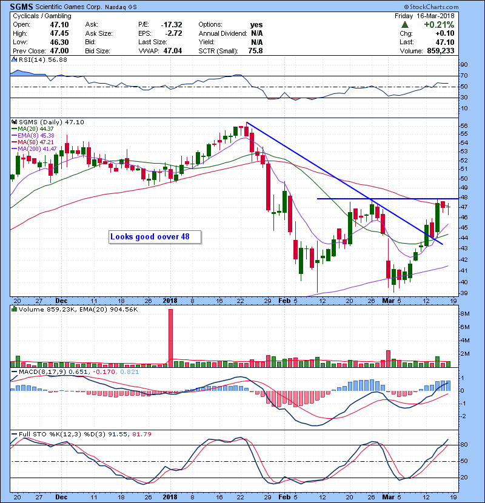Click the Options value yes

[x=256, y=25]
